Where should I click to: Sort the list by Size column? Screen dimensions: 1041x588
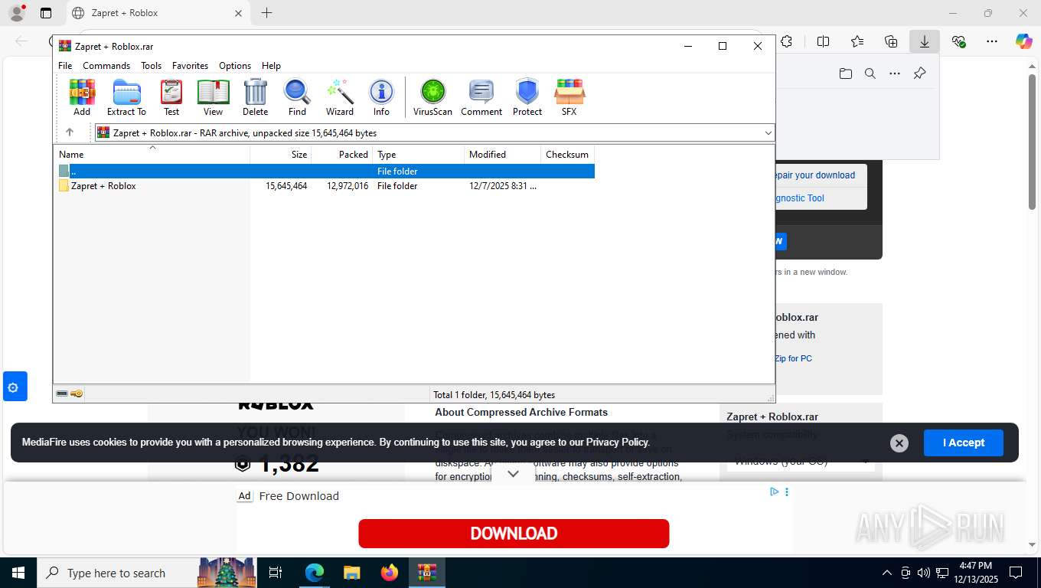click(x=281, y=154)
